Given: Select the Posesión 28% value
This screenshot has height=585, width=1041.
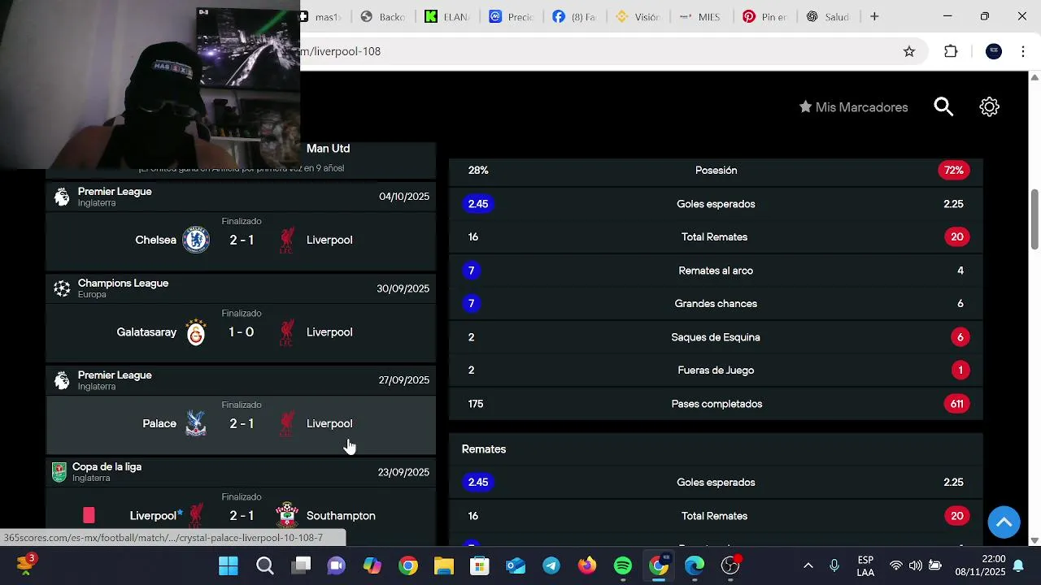Looking at the screenshot, I should click(x=478, y=171).
